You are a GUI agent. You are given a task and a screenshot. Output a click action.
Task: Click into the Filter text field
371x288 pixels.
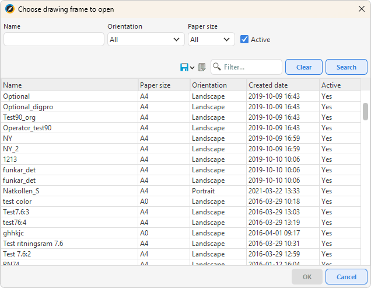click(251, 67)
